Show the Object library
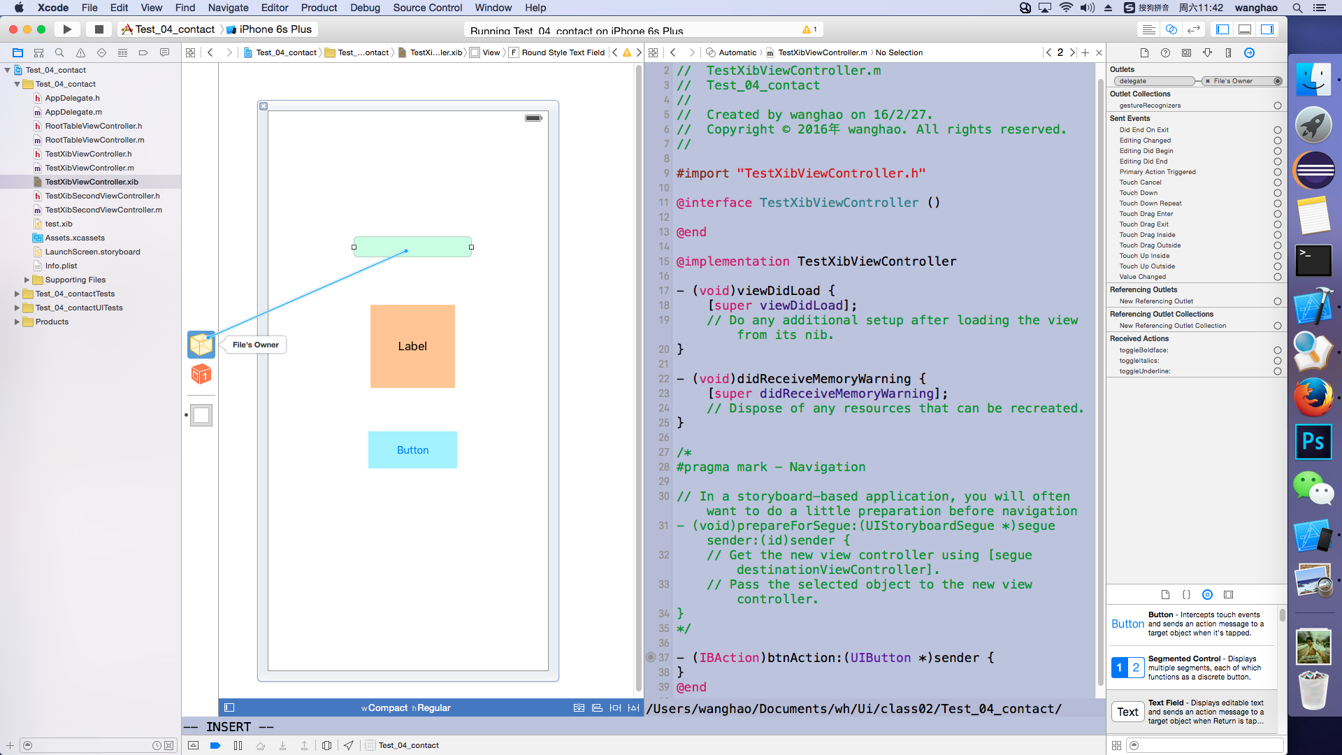Viewport: 1342px width, 755px height. click(x=1207, y=594)
